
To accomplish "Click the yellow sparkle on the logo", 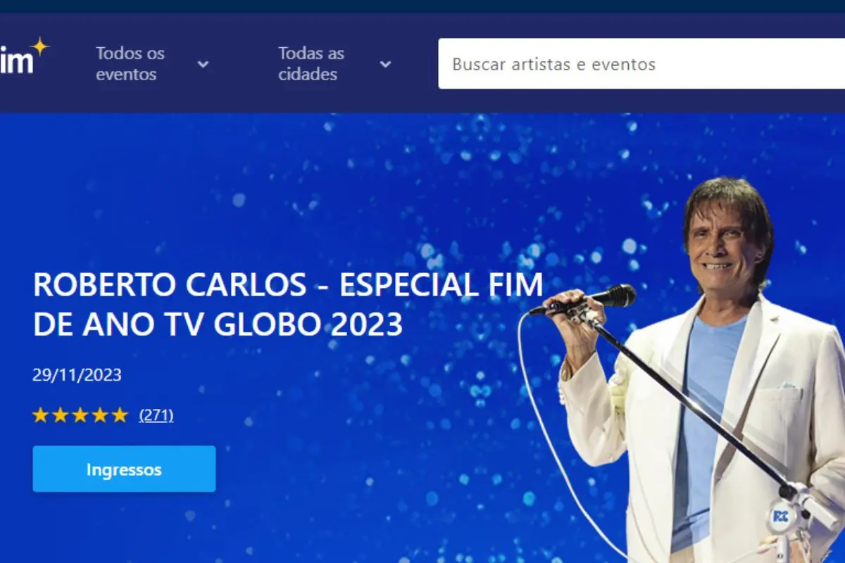I will 40,47.
